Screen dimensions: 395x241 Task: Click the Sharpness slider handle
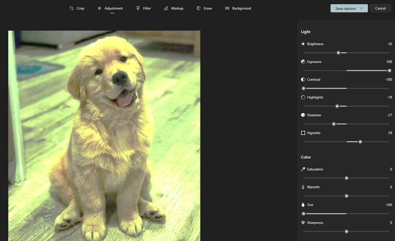click(x=347, y=231)
